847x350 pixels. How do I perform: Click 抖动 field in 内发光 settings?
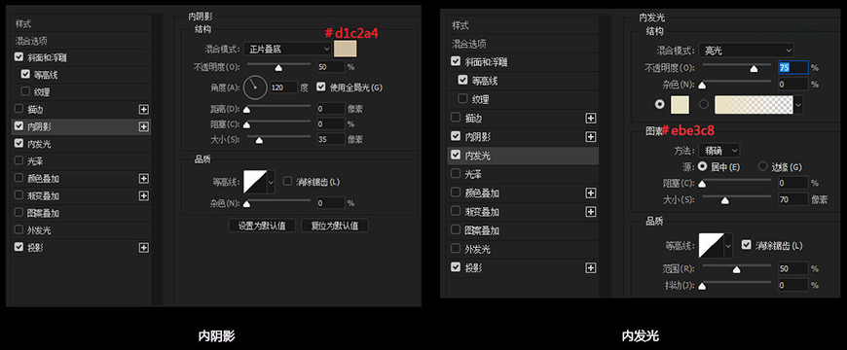[x=793, y=285]
